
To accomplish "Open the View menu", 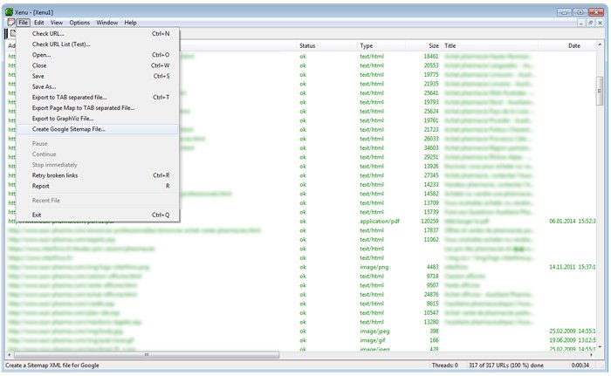I will point(57,23).
